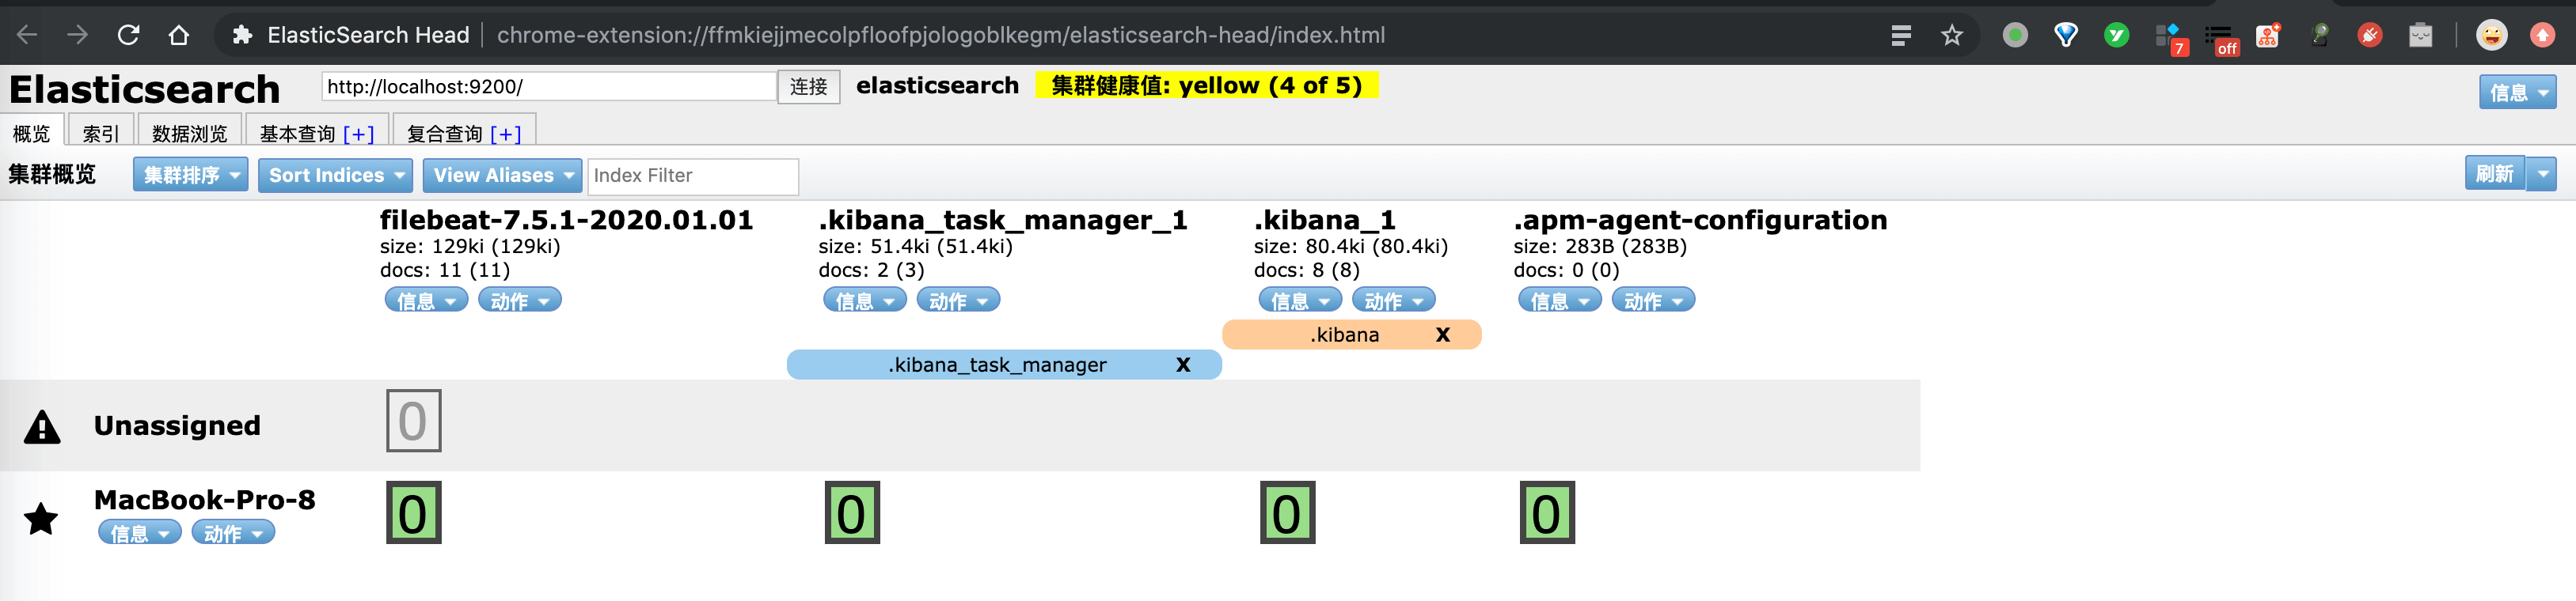Open the browser home page

click(179, 35)
